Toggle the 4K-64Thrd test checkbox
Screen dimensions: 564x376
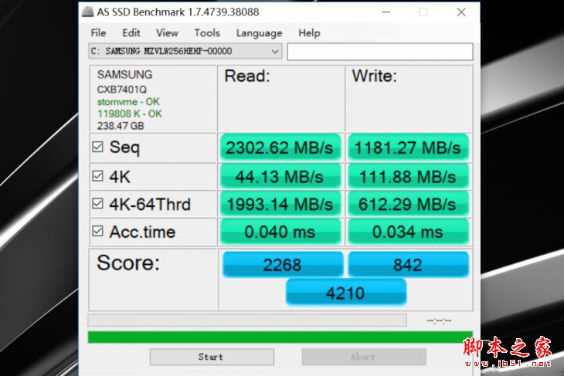[x=97, y=204]
